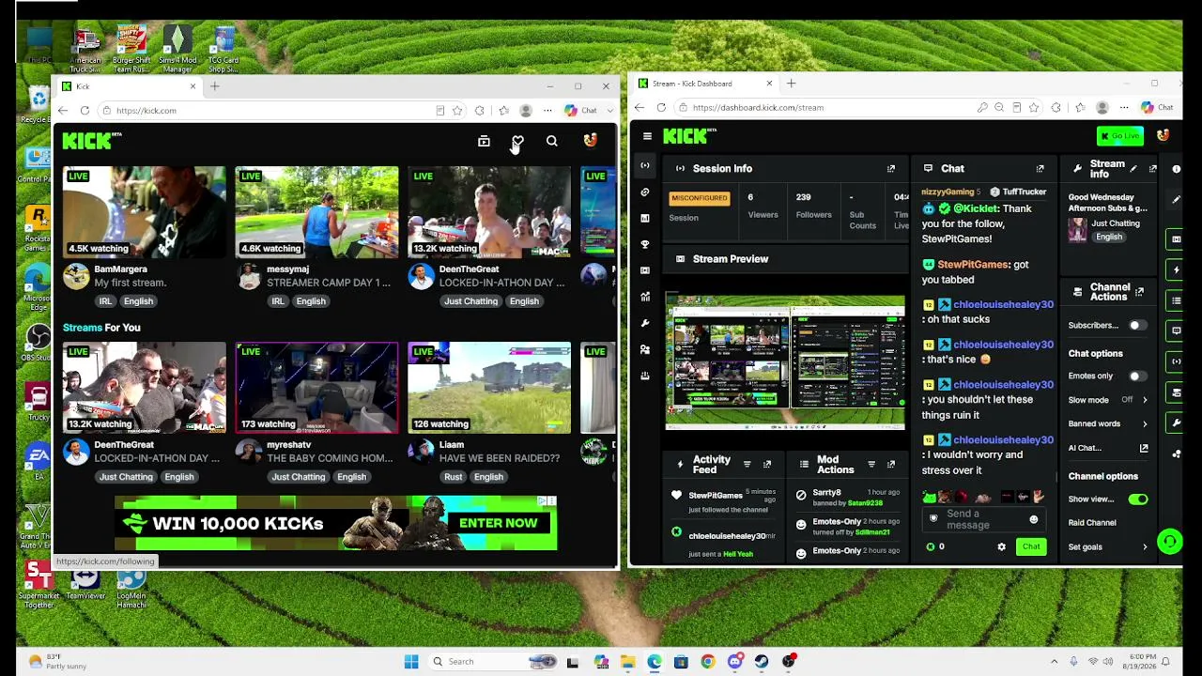Open the AI Chat external link icon
This screenshot has width=1202, height=676.
1144,448
